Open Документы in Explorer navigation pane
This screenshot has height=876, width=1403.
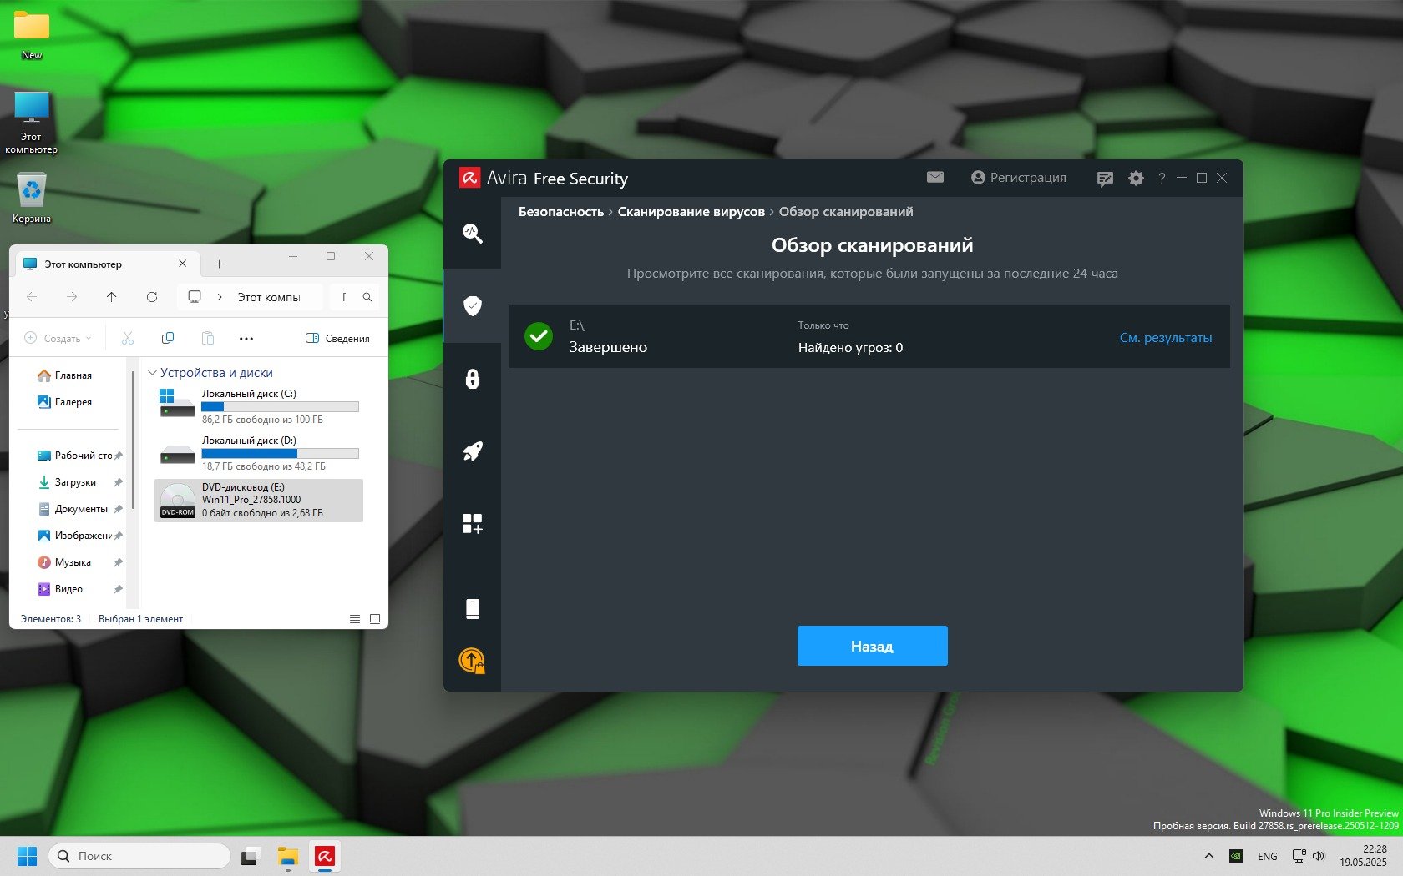click(73, 509)
